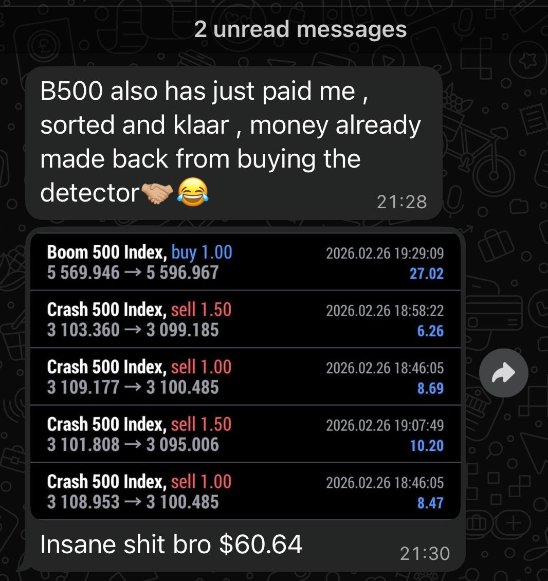Tap the 2 unread messages banner
548x581 pixels.
click(x=300, y=29)
